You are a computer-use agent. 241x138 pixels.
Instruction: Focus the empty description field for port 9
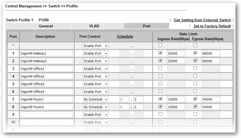tap(47, 115)
